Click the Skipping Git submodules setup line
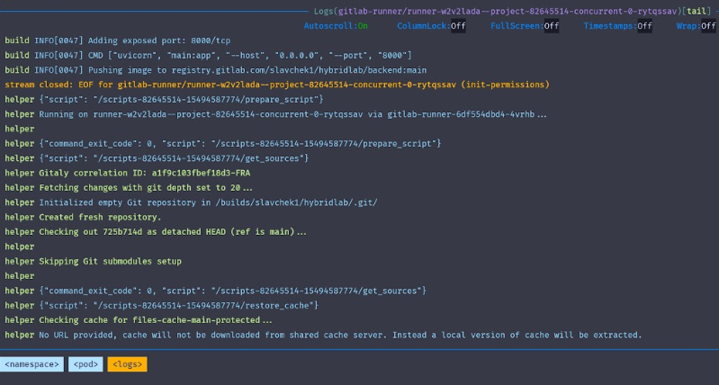Screen dimensions: 719x385 coord(93,261)
